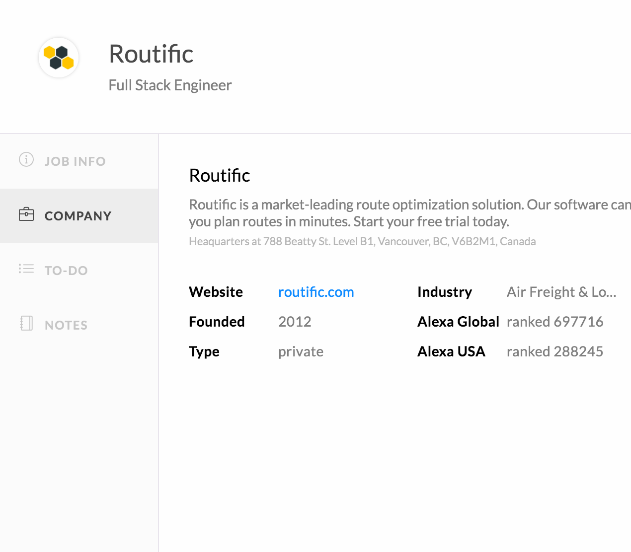Go to the NOTES tab

(x=66, y=325)
